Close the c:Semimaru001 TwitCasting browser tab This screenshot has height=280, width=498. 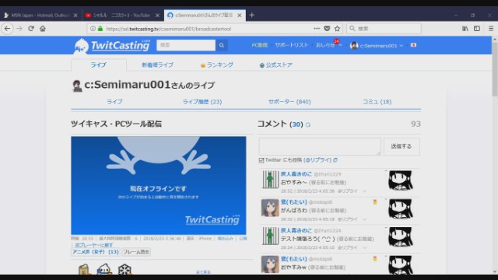click(240, 15)
